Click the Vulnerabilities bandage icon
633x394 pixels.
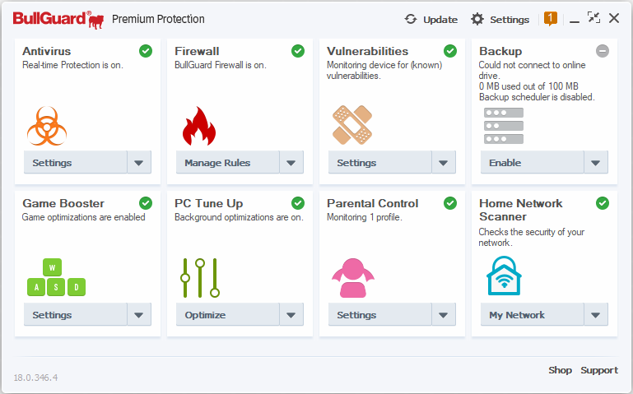(x=352, y=125)
